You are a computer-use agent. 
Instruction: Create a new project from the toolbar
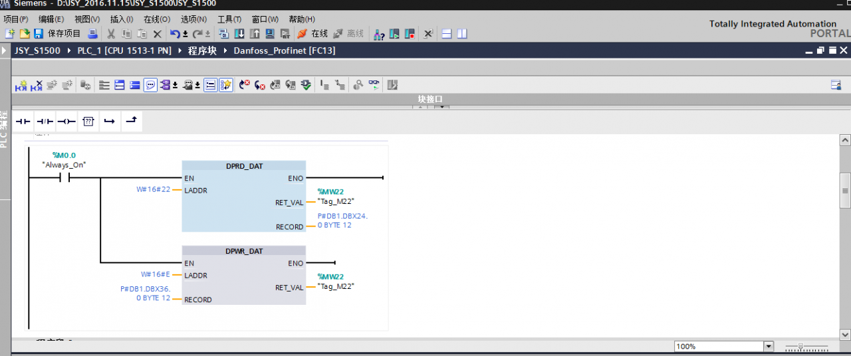pos(10,33)
